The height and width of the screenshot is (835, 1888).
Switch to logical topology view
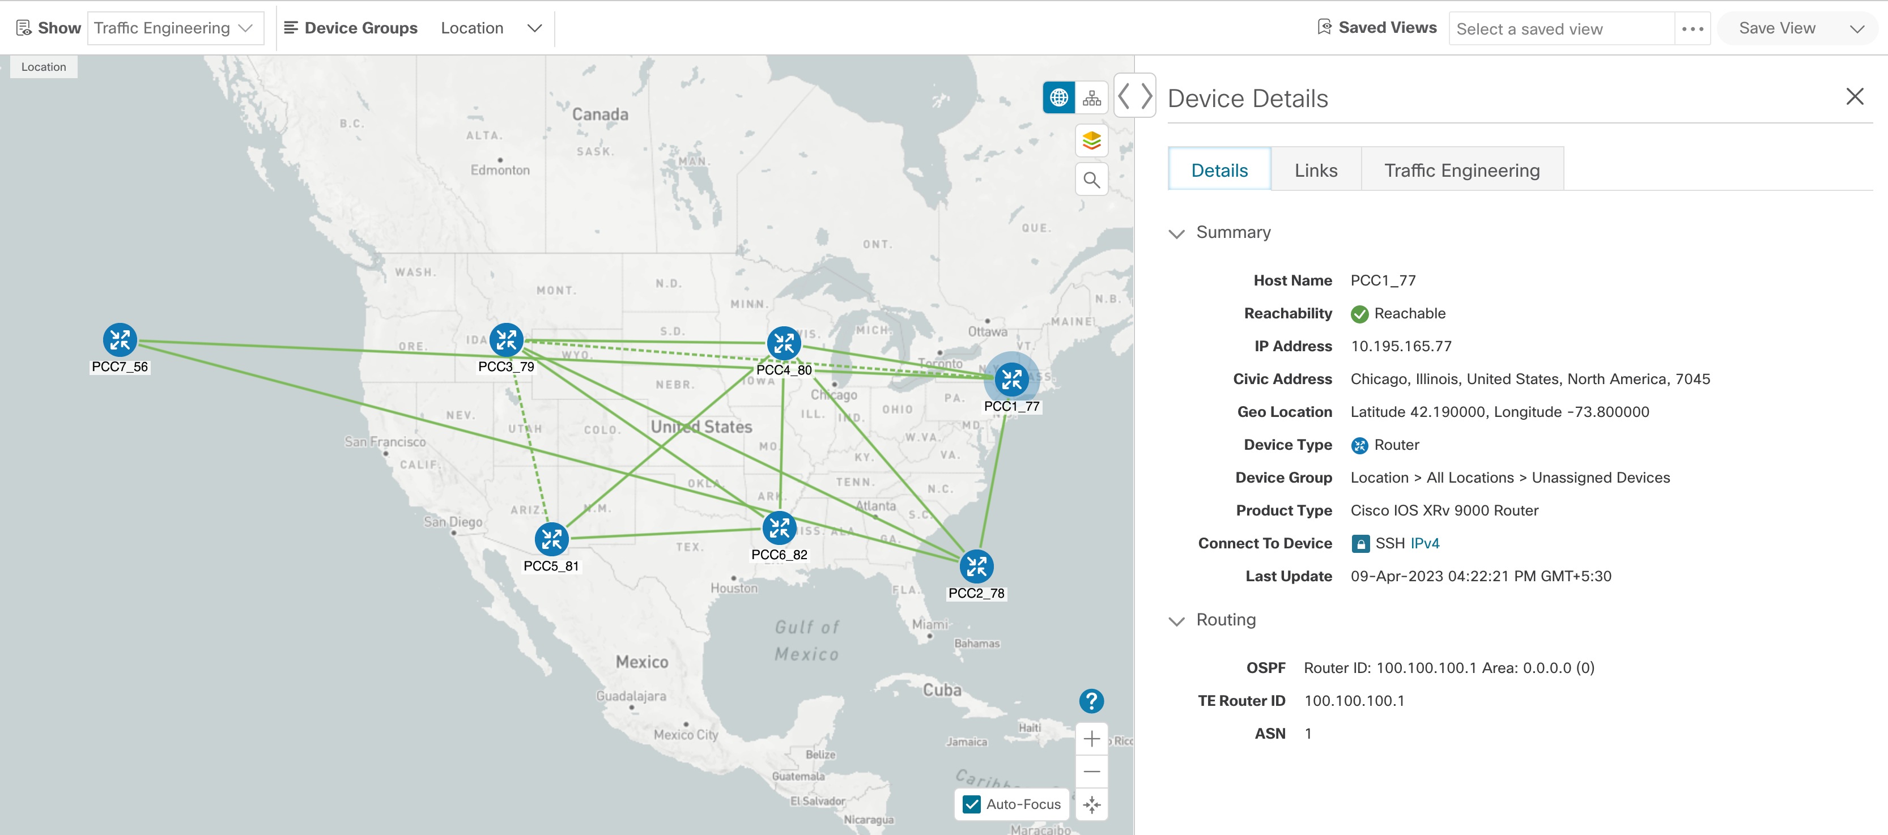pos(1091,96)
